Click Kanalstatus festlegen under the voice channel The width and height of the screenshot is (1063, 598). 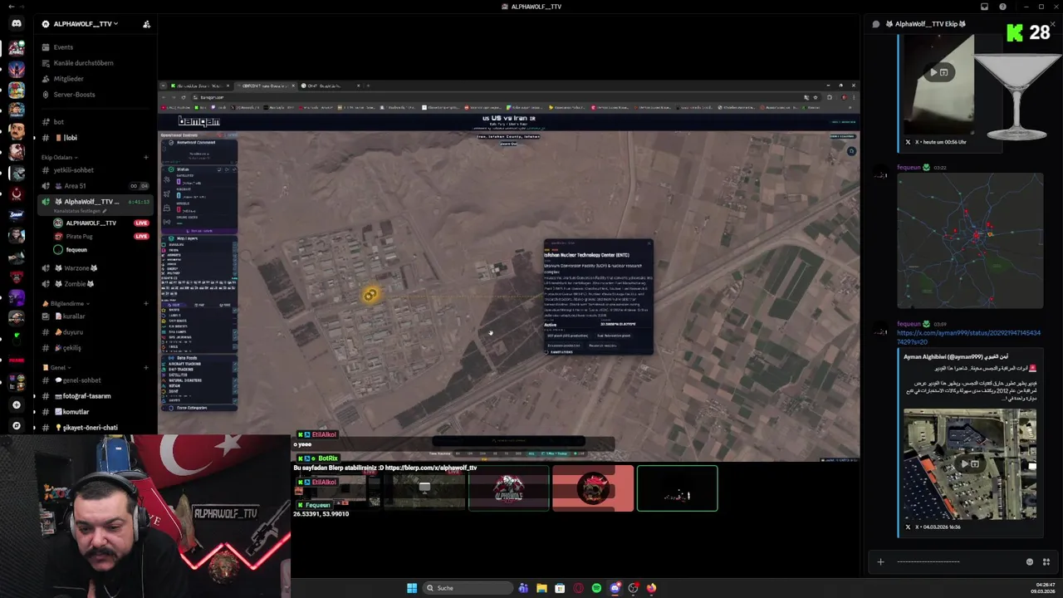point(81,211)
